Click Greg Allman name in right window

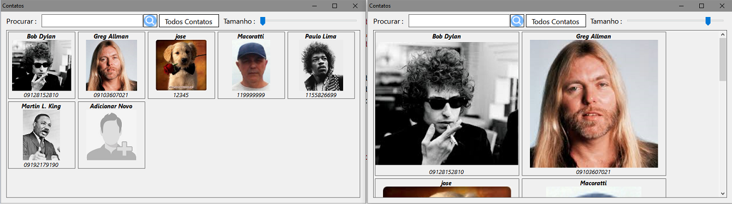(x=594, y=36)
